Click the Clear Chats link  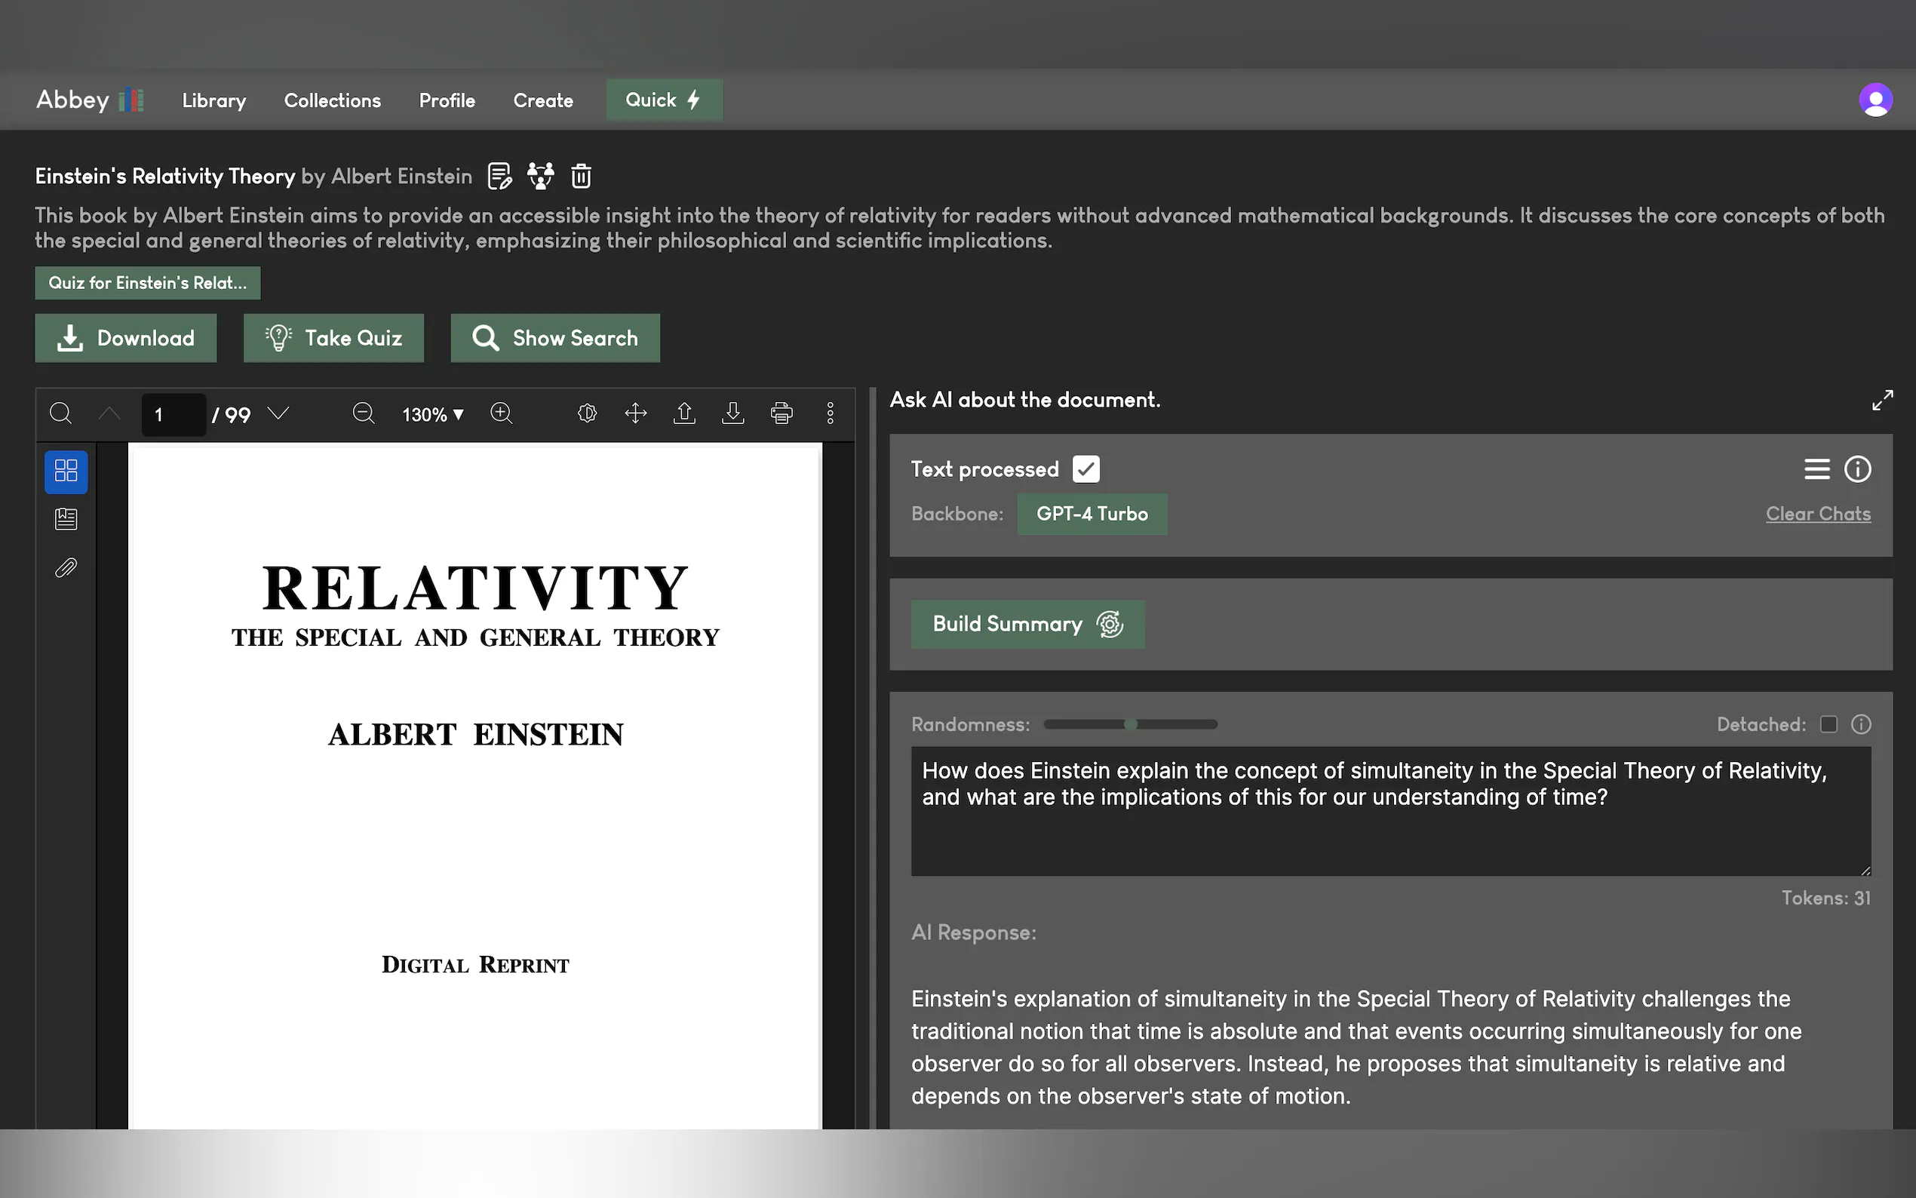[x=1818, y=514]
